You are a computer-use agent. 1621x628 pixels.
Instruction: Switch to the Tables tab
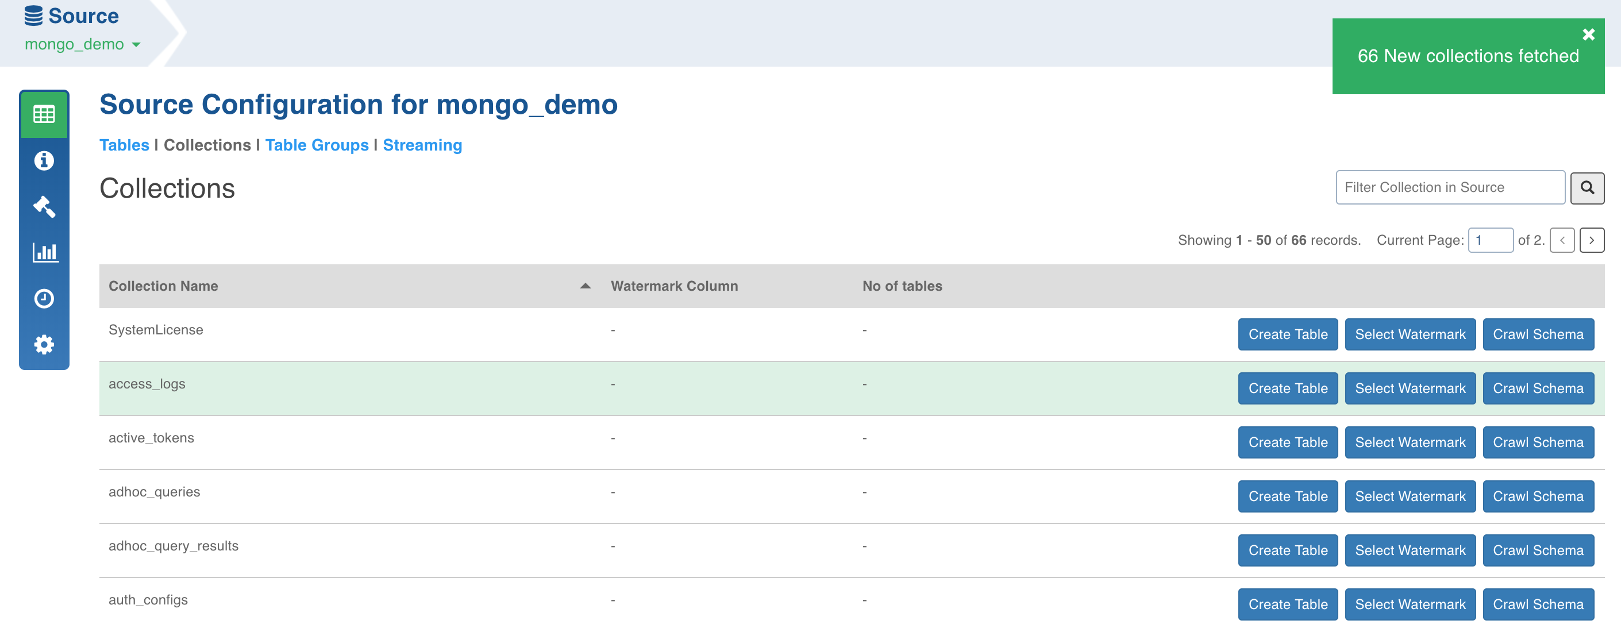click(124, 145)
